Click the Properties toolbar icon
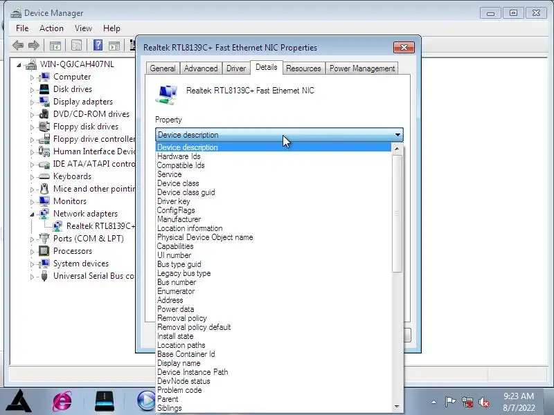 tap(76, 45)
